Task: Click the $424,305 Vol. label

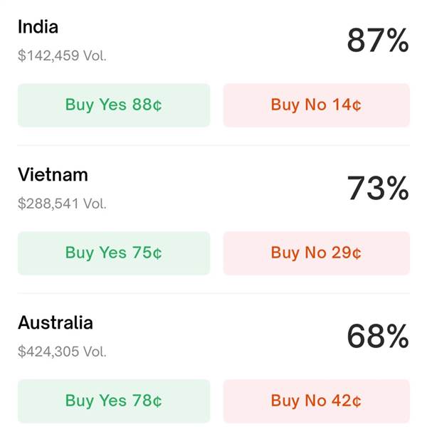Action: (x=62, y=352)
